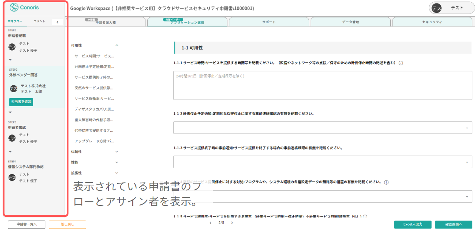Go to previous page with left arrow
Image resolution: width=475 pixels, height=230 pixels.
210,223
